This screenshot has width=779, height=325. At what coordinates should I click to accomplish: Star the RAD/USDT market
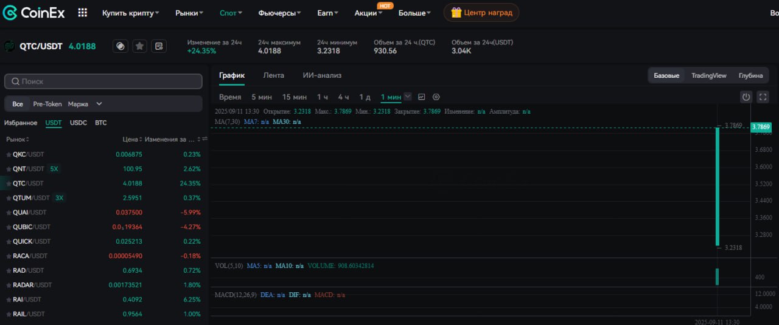point(9,271)
